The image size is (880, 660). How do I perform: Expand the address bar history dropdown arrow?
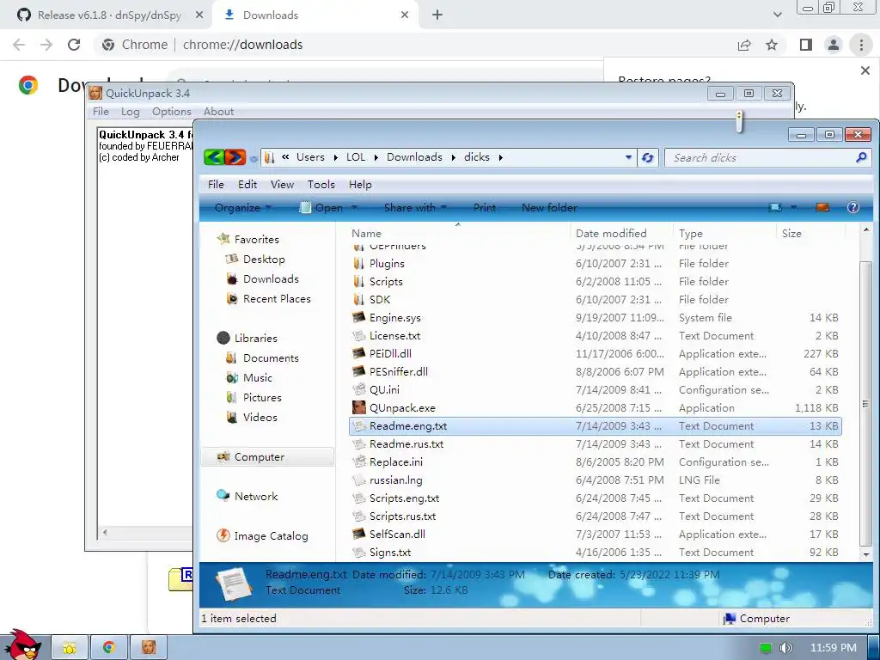(628, 158)
